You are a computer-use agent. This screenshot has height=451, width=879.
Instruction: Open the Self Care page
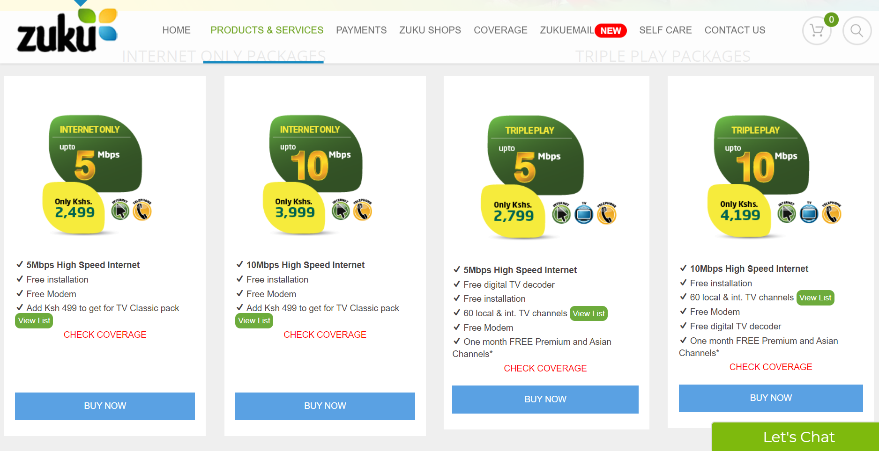pyautogui.click(x=665, y=30)
